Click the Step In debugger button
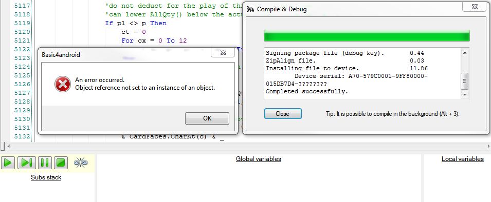491x202 pixels. [x=26, y=163]
